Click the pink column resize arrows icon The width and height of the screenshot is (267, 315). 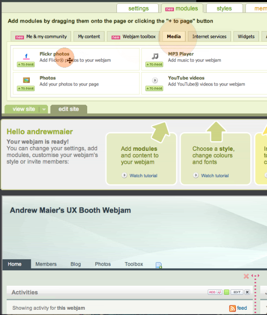point(255,276)
